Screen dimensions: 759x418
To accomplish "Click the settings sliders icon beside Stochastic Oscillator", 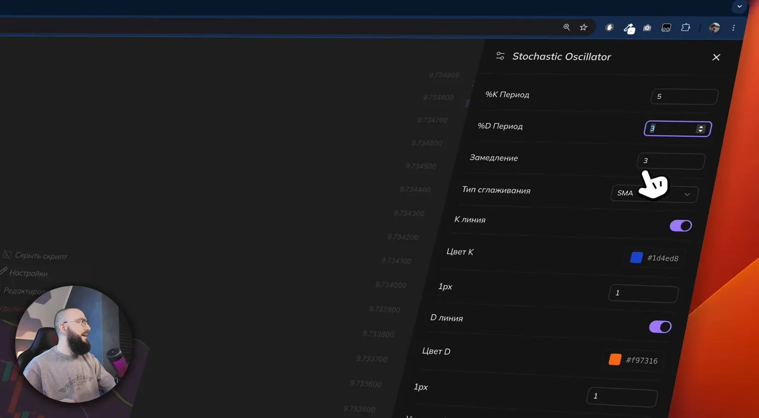I will click(500, 56).
